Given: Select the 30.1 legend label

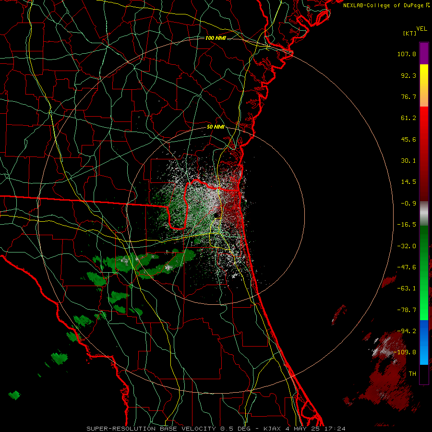Looking at the screenshot, I should coord(408,161).
